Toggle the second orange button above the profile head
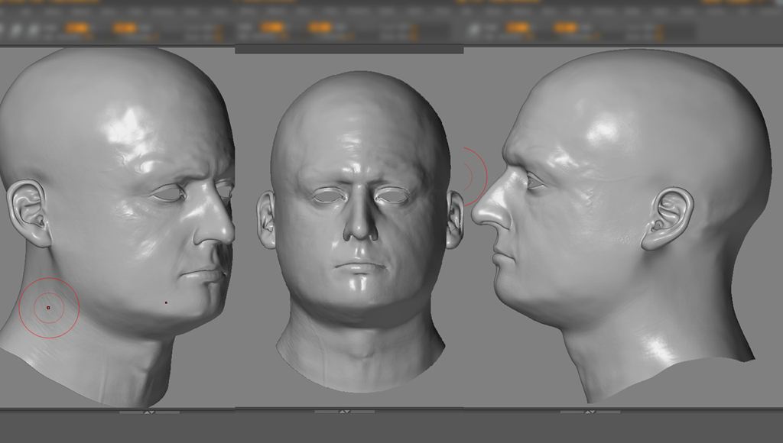The height and width of the screenshot is (443, 783). click(x=565, y=27)
